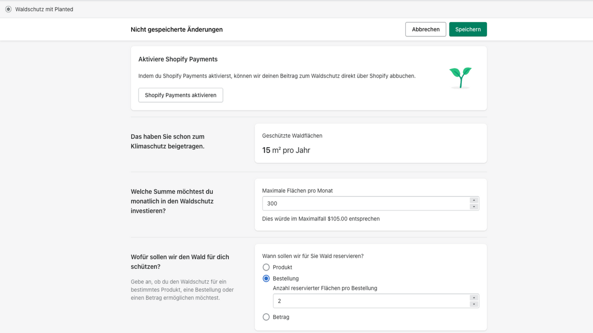Image resolution: width=593 pixels, height=333 pixels.
Task: Select the Betrag radio option
Action: point(266,317)
